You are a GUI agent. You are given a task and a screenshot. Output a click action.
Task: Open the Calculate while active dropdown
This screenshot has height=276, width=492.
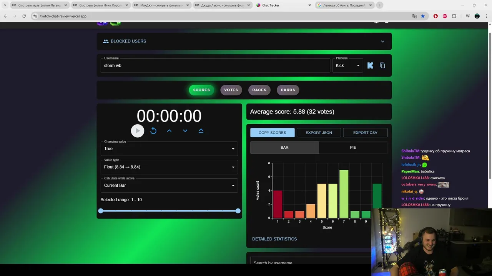(x=169, y=186)
